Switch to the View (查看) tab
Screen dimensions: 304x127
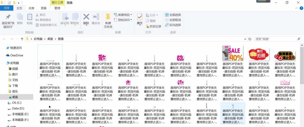point(43,8)
